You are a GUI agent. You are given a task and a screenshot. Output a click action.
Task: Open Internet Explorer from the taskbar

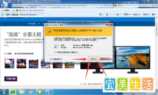(13, 92)
